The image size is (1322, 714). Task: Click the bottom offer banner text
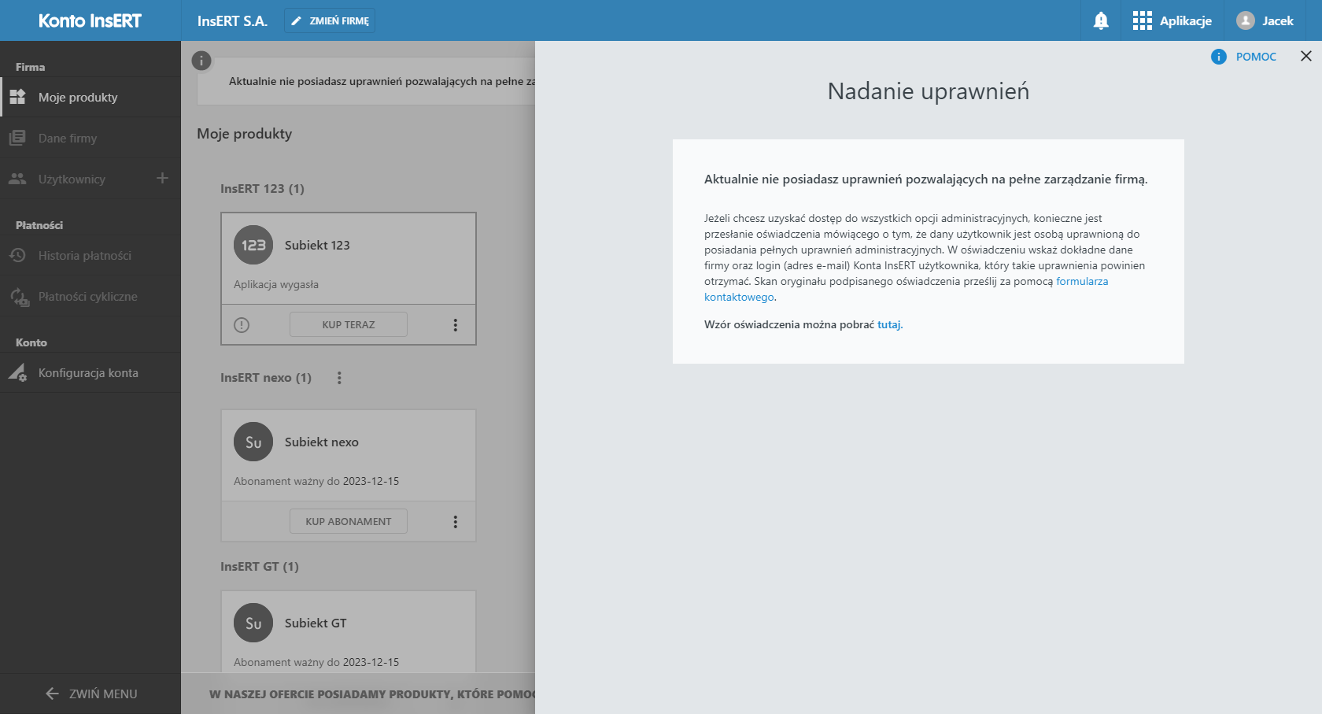tap(372, 694)
